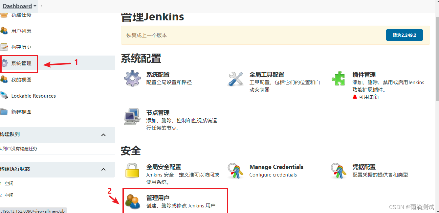Open 新建视图 sidebar link
This screenshot has width=439, height=213.
point(21,112)
